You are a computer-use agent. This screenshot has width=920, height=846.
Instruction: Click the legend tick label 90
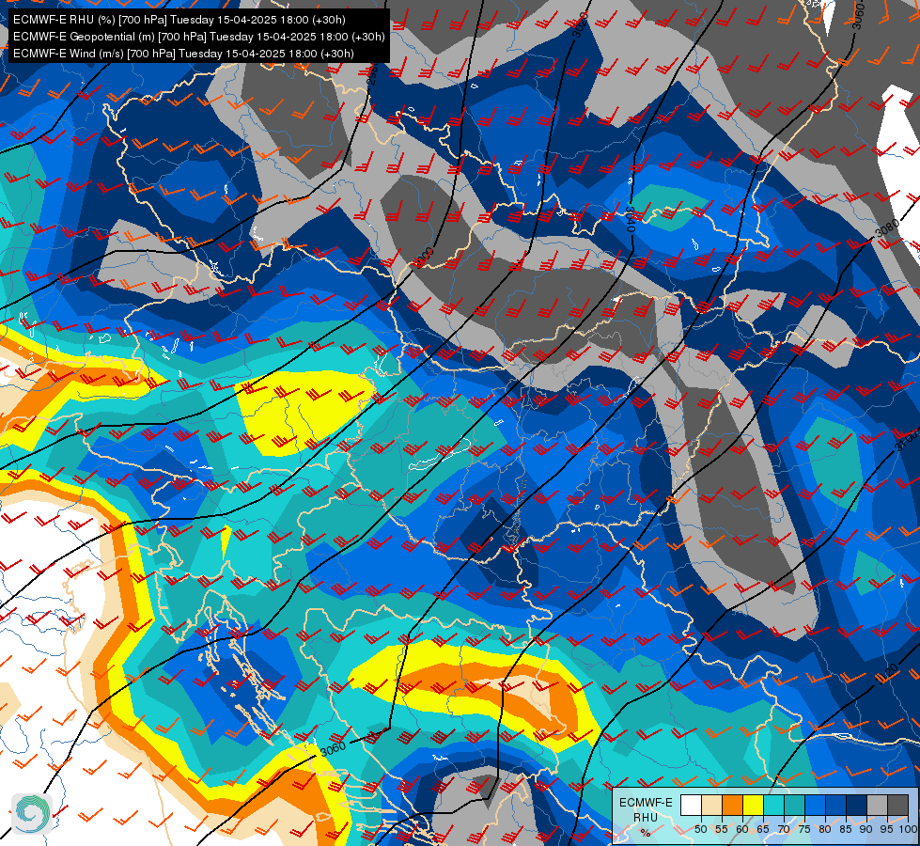tap(866, 829)
